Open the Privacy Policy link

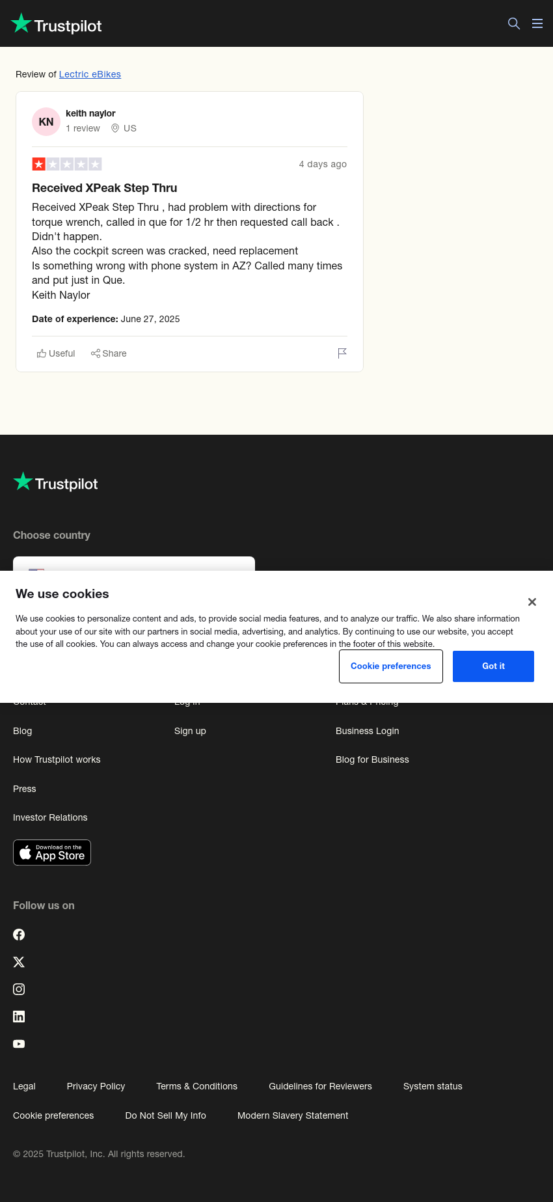pos(96,1086)
